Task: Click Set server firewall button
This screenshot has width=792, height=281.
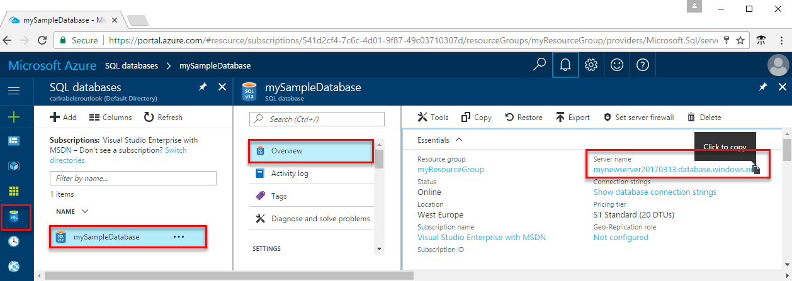Action: tap(638, 118)
